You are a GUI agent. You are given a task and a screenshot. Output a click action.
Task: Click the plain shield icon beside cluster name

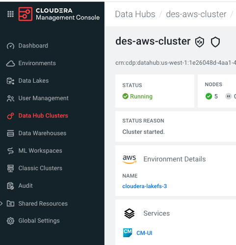coord(215,42)
